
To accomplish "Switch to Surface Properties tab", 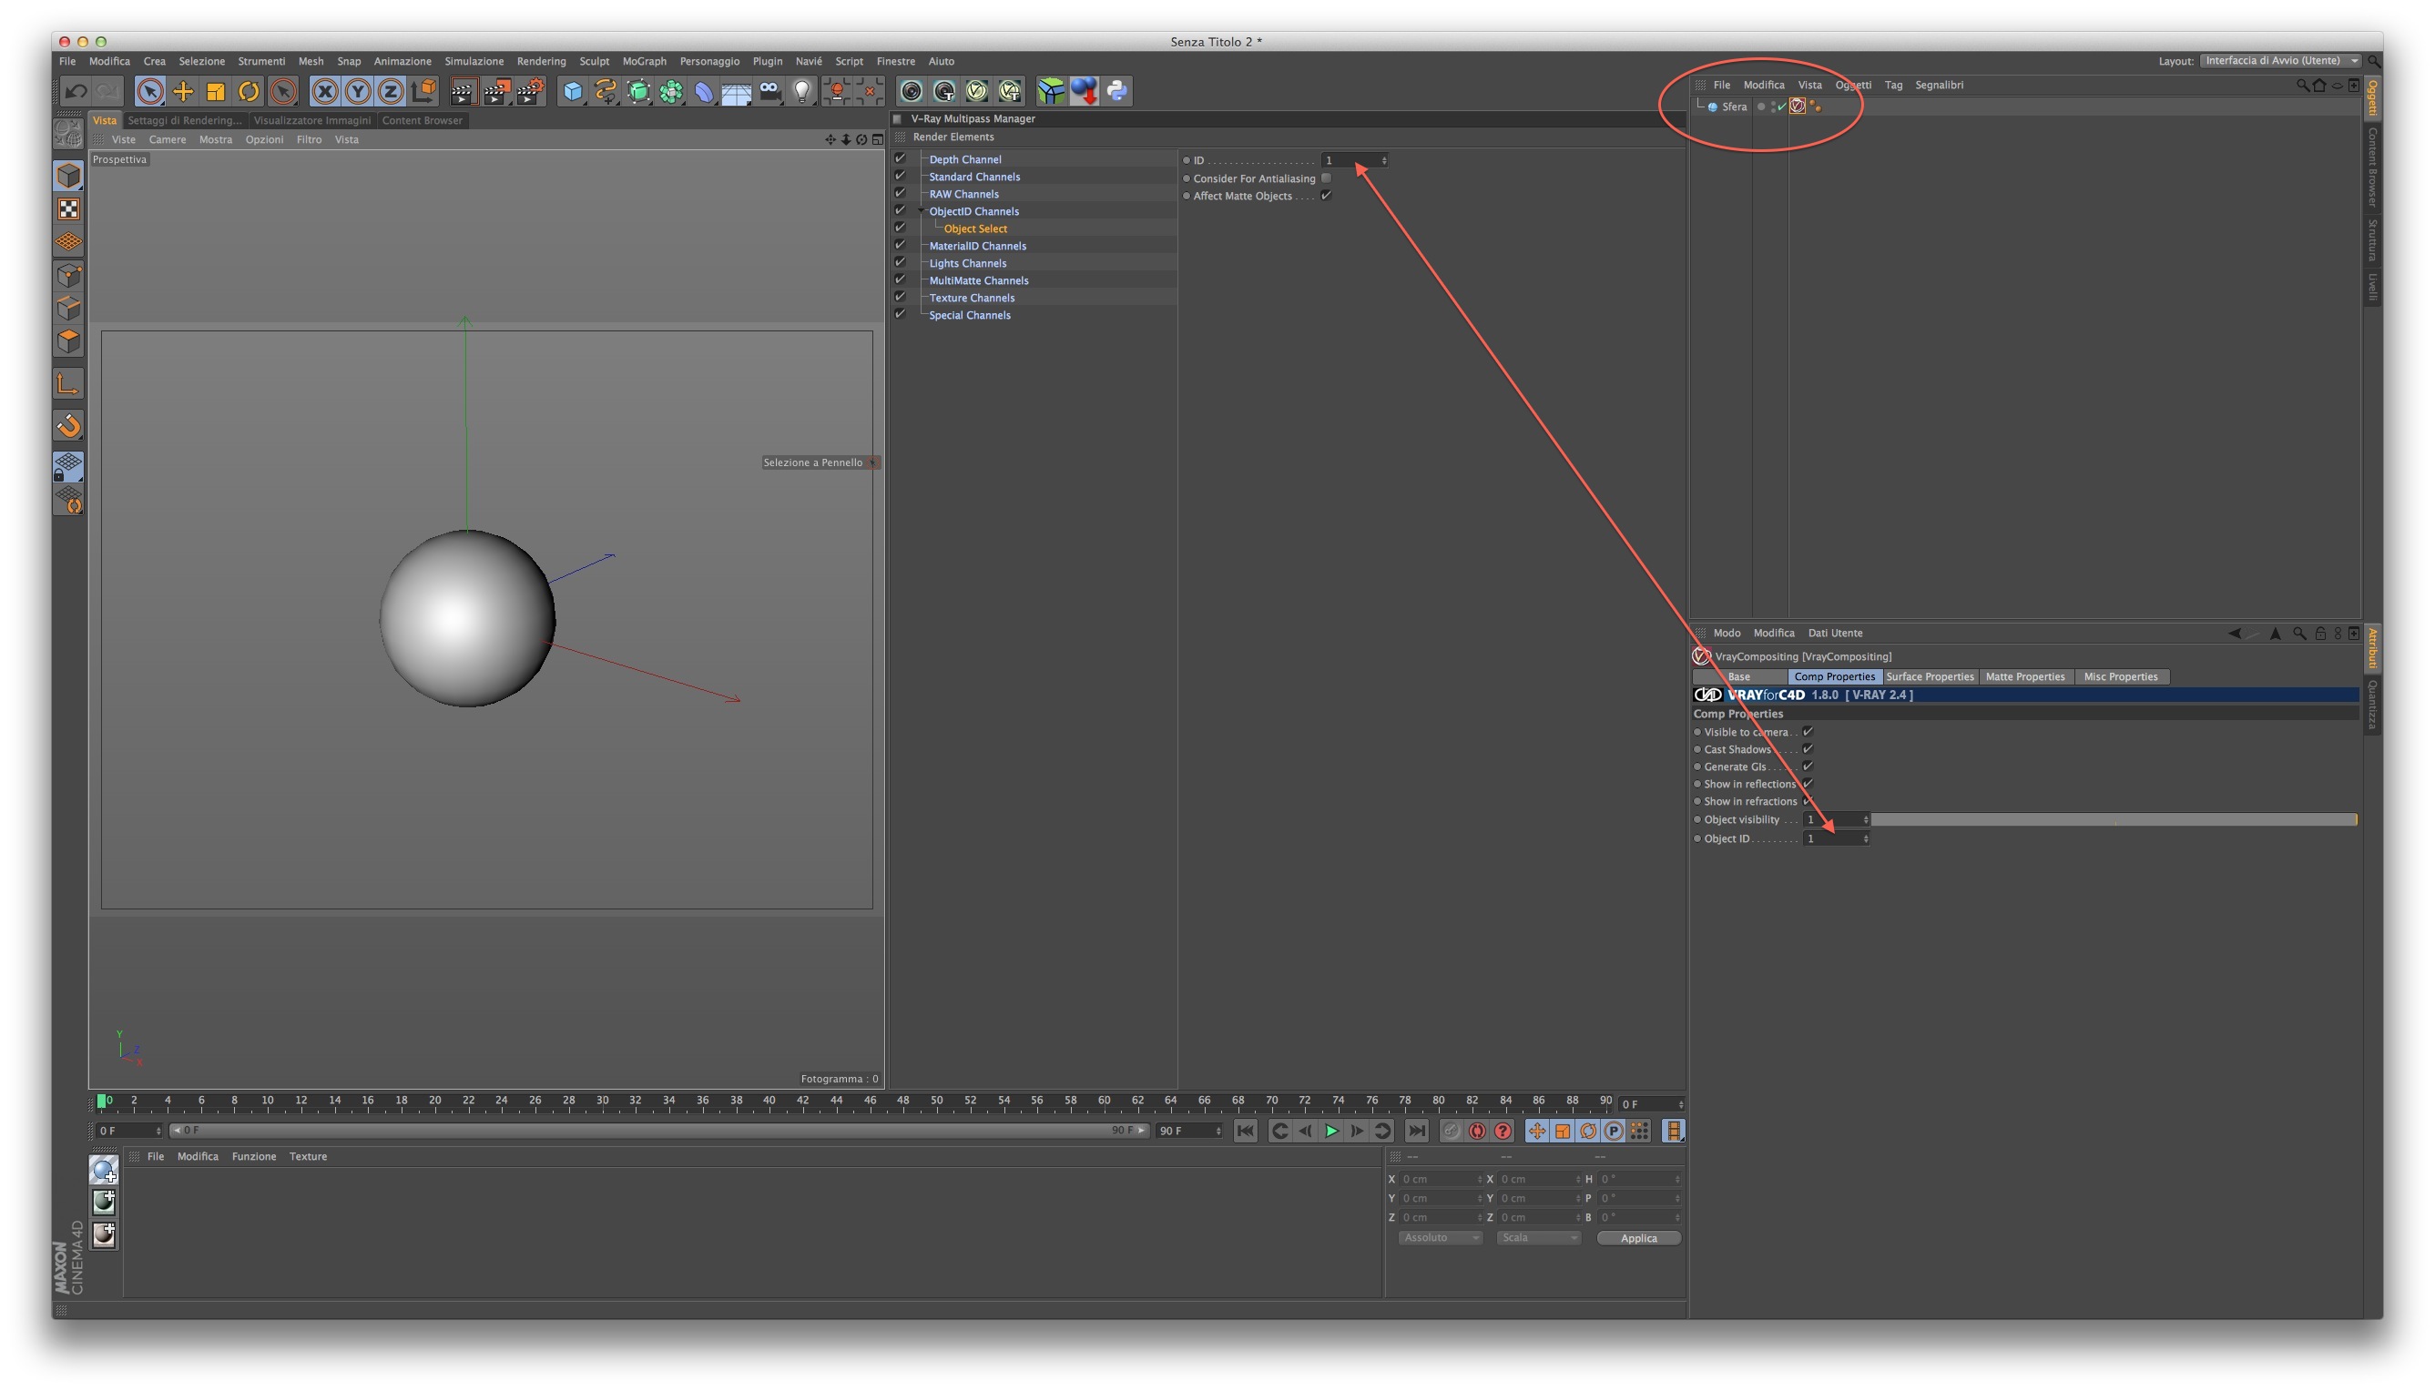I will [x=1929, y=676].
